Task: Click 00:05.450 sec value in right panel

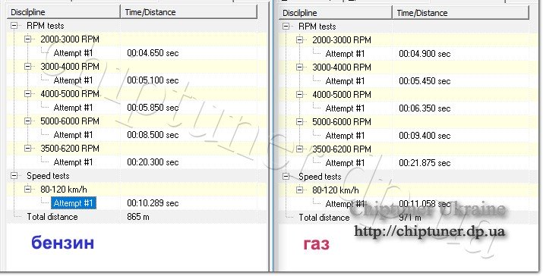Action: pos(425,81)
